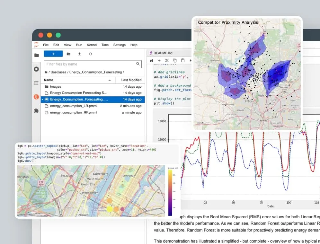The height and width of the screenshot is (244, 320).
Task: Open the orange Teradata sidebar icon
Action: pos(36,97)
